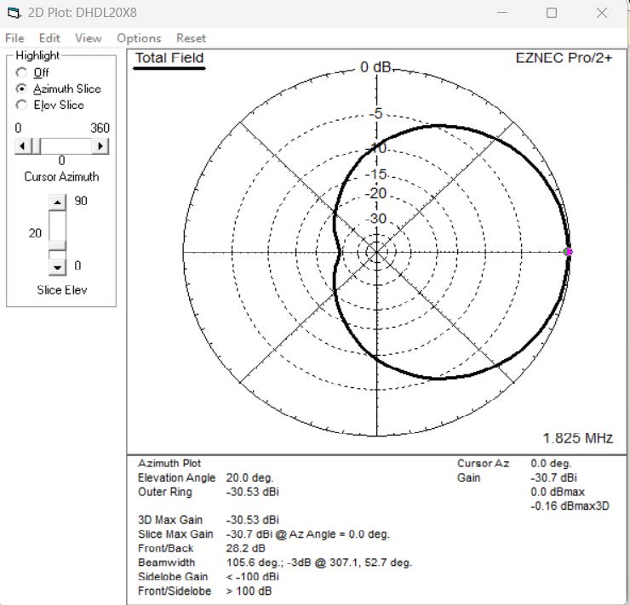Click the Total Field legend label
Screen dimensions: 630x605
[x=170, y=58]
